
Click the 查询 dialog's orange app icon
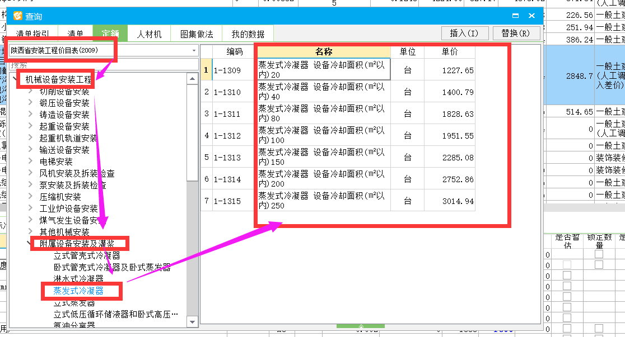17,16
